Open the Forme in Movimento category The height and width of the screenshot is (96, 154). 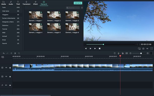coord(11,18)
